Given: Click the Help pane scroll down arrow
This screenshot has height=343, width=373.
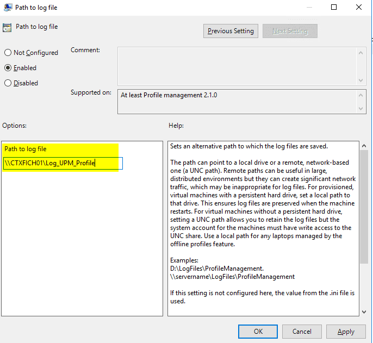Looking at the screenshot, I should point(364,312).
